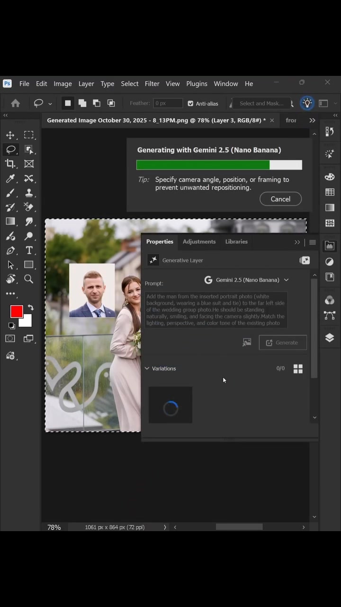Switch to the Libraries tab
Screen dimensions: 341x607
(x=236, y=241)
